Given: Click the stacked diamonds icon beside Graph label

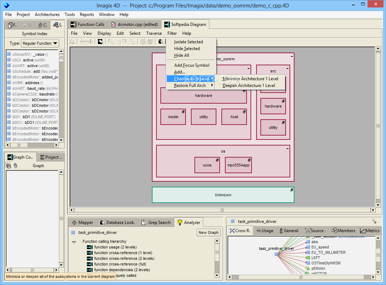Looking at the screenshot, I should (16, 165).
